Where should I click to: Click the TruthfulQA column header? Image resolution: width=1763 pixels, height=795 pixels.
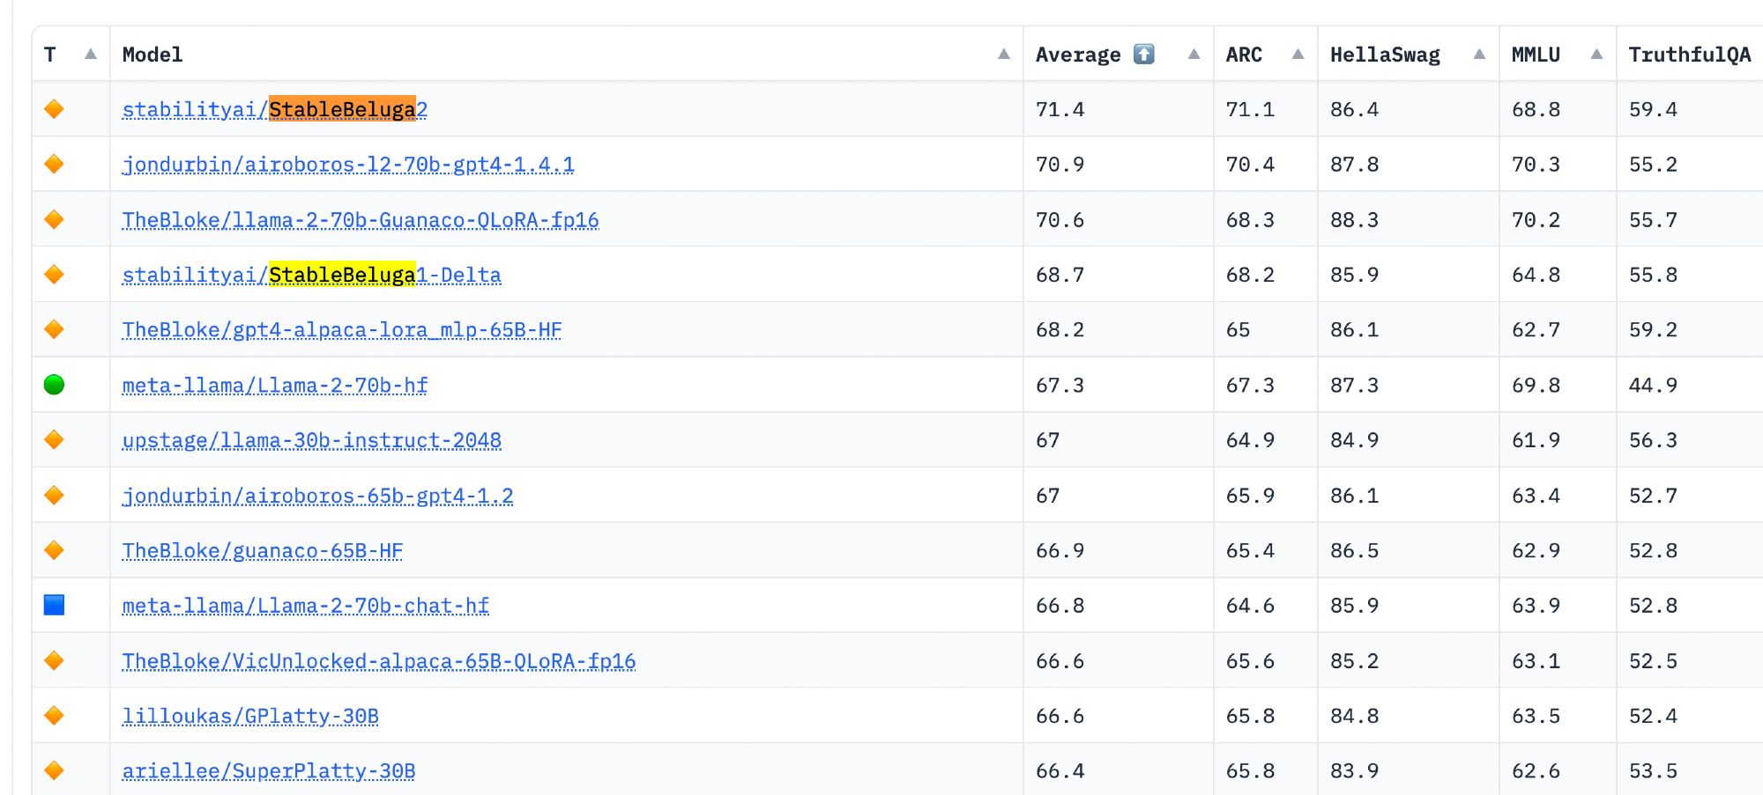[x=1689, y=55]
